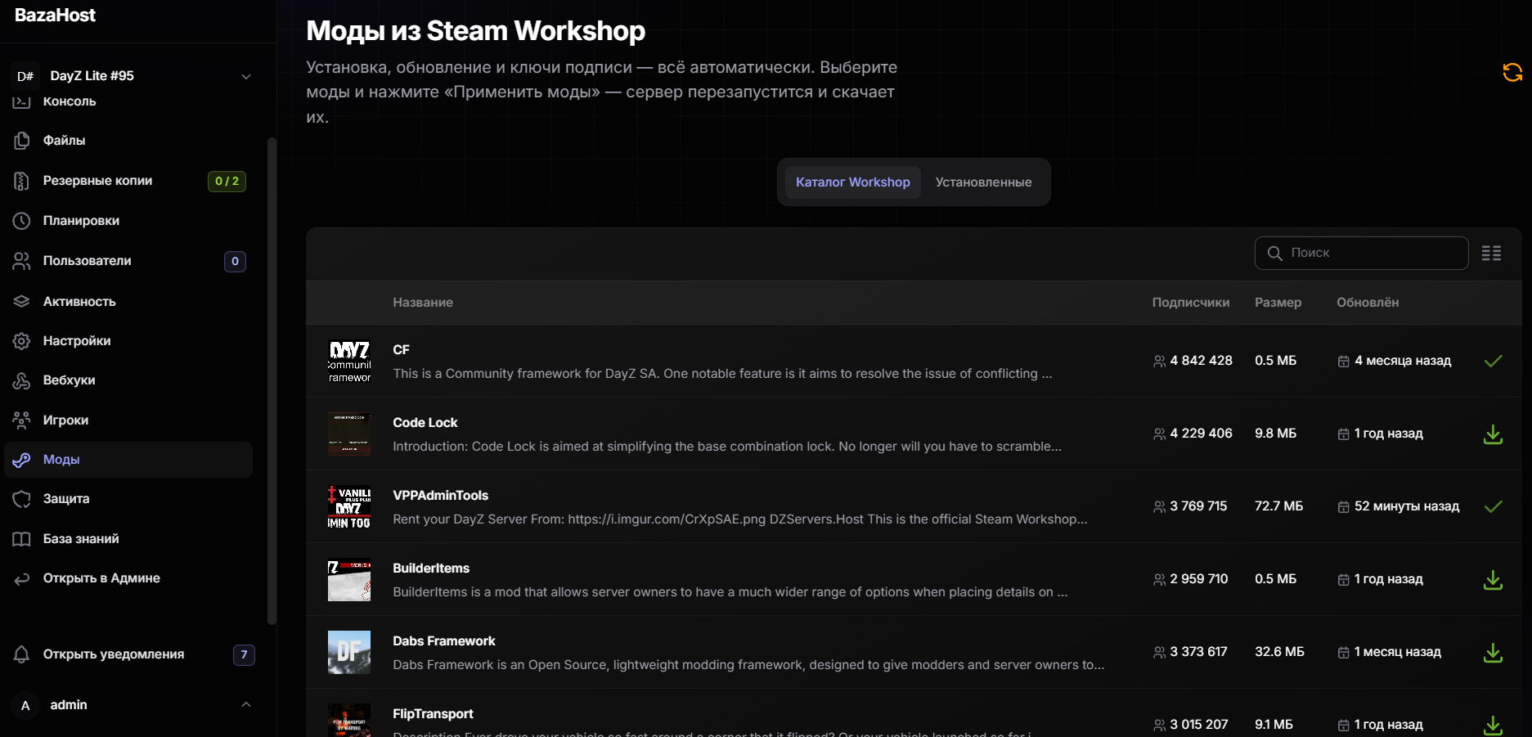The image size is (1532, 737).
Task: Click the search magnifier icon
Action: pyautogui.click(x=1274, y=254)
